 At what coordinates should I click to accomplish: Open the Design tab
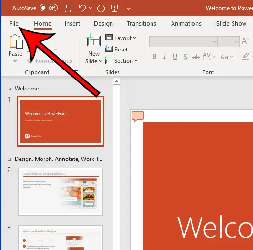(103, 23)
